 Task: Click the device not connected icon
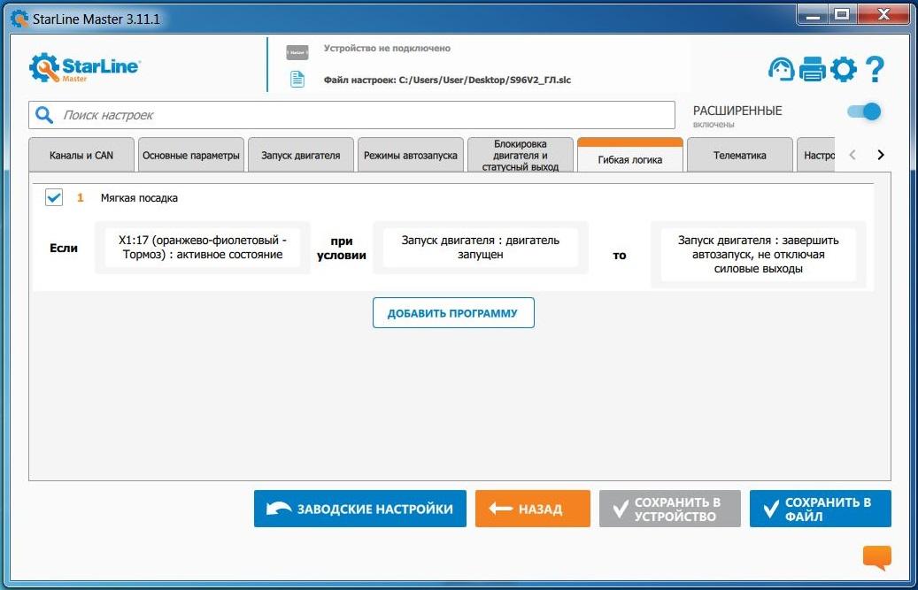coord(297,52)
